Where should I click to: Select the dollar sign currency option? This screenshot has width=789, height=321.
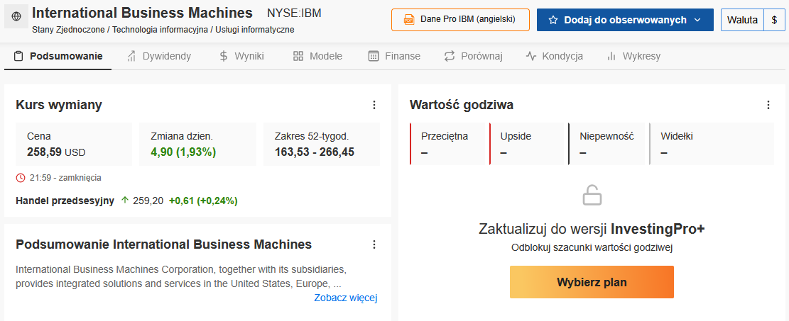coord(774,20)
